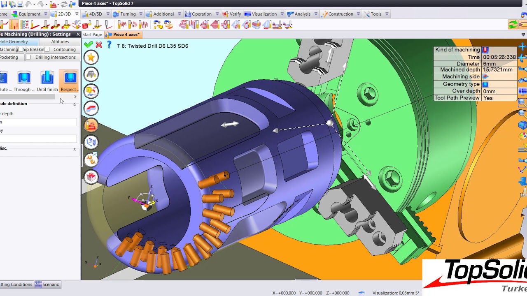Open the Verify ribbon tab
This screenshot has height=296, width=527.
[x=232, y=14]
